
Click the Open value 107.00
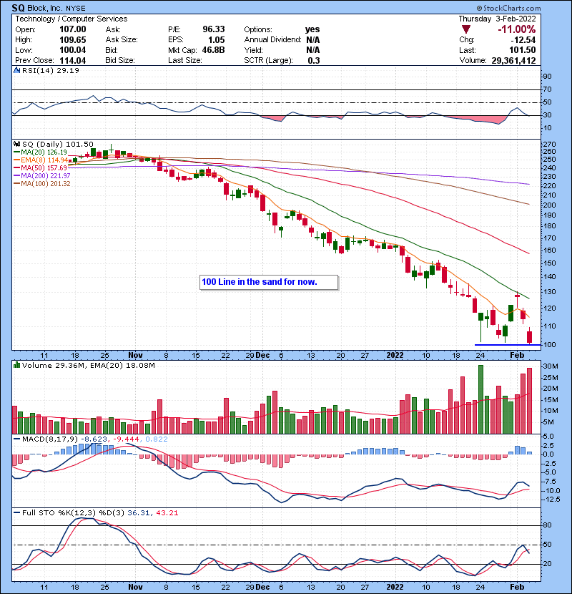point(73,29)
